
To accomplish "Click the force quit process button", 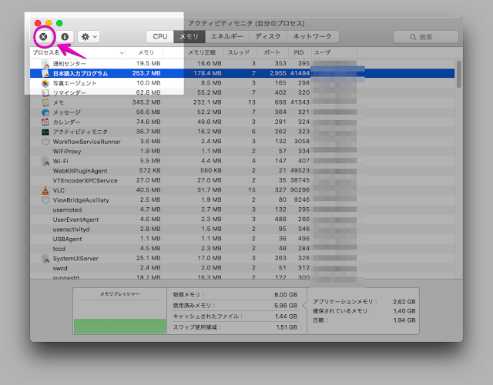I will tap(43, 36).
